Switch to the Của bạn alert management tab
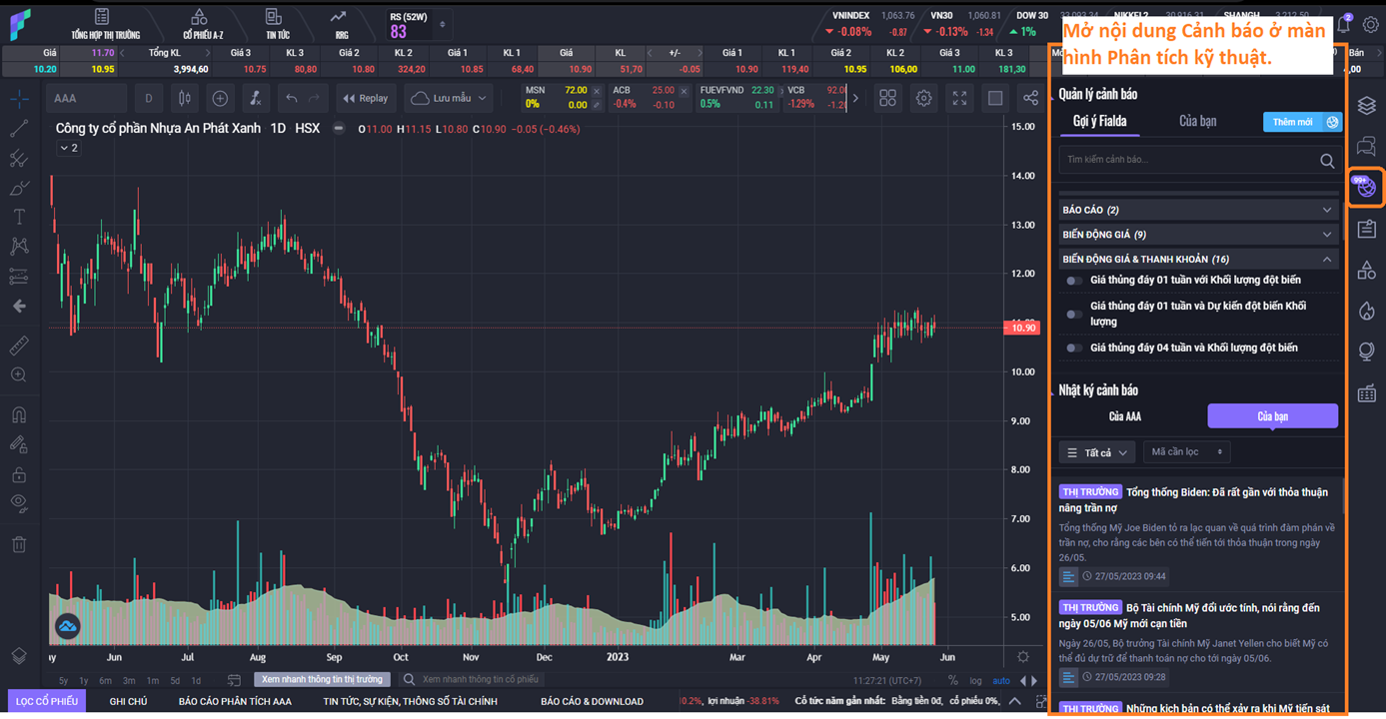The image size is (1386, 719). pos(1197,121)
